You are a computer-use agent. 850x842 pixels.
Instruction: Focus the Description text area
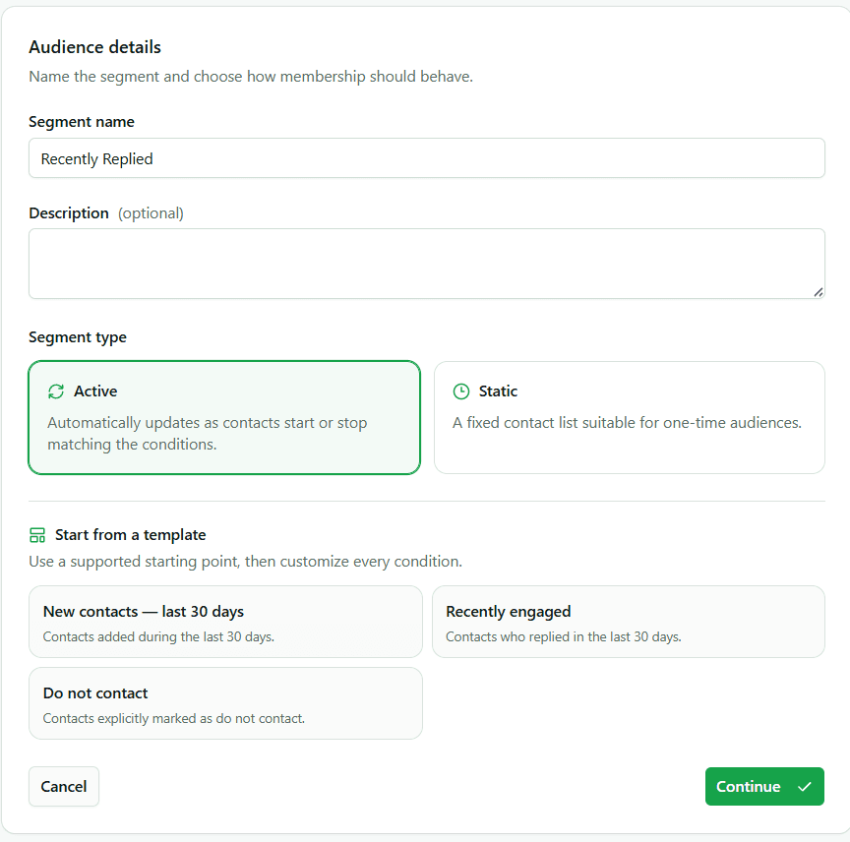tap(427, 264)
